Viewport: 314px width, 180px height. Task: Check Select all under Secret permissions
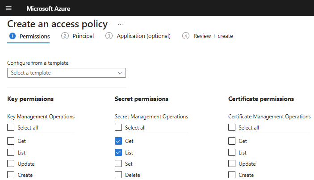(119, 128)
